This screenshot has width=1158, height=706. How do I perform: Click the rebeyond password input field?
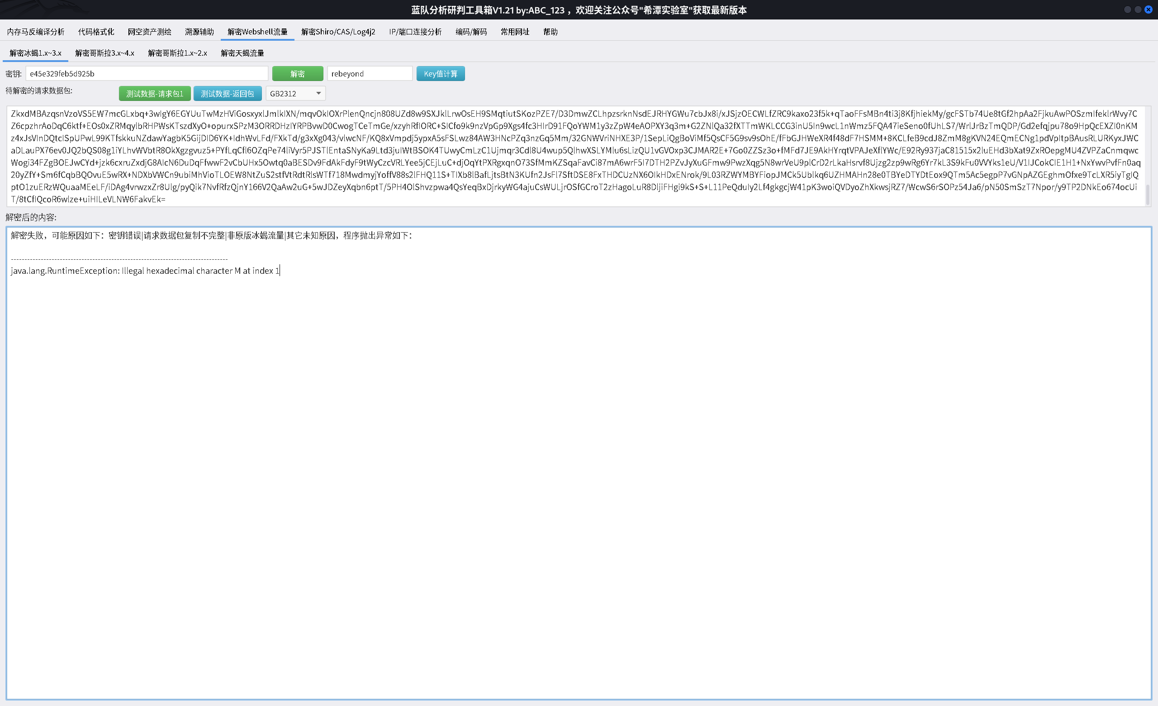point(370,74)
